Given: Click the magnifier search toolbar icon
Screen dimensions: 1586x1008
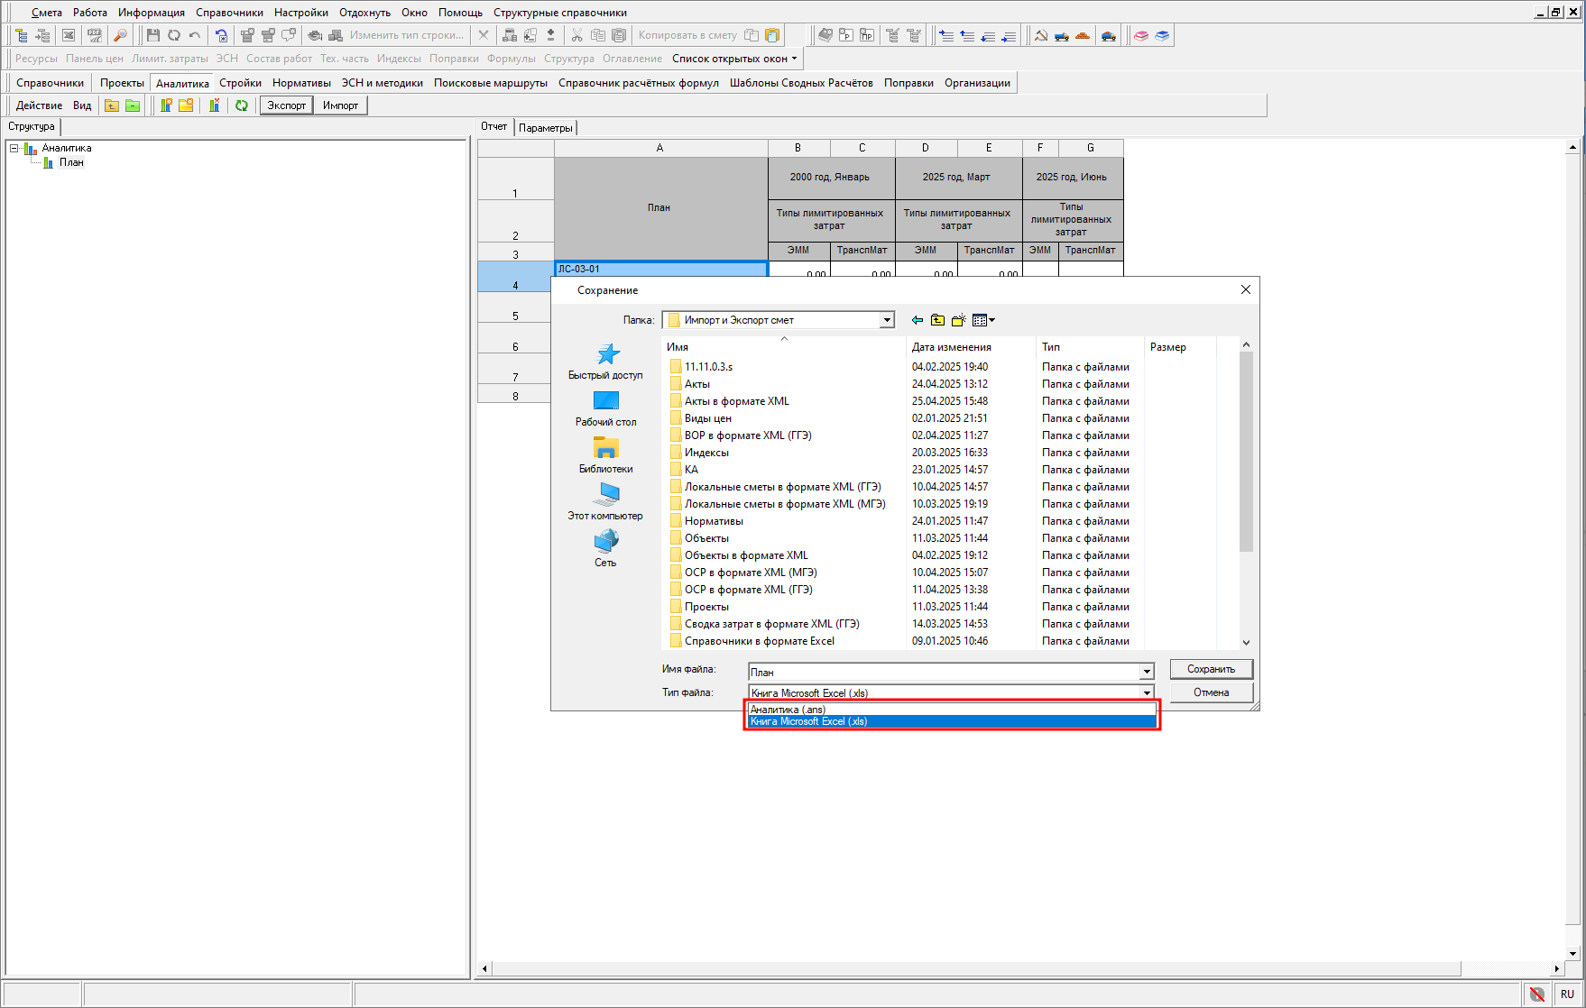Looking at the screenshot, I should click(x=120, y=35).
